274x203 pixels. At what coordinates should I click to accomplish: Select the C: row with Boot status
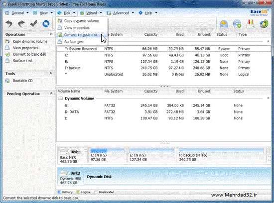click(164, 55)
